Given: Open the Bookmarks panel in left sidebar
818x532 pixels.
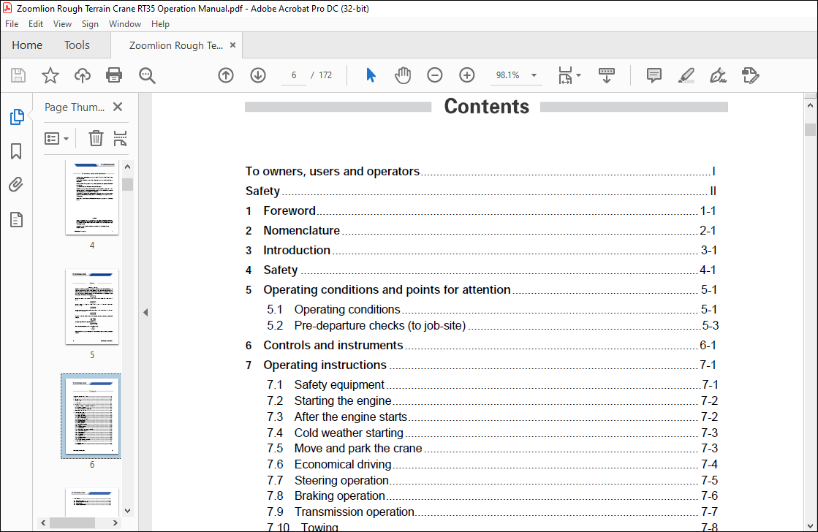Looking at the screenshot, I should coord(16,151).
